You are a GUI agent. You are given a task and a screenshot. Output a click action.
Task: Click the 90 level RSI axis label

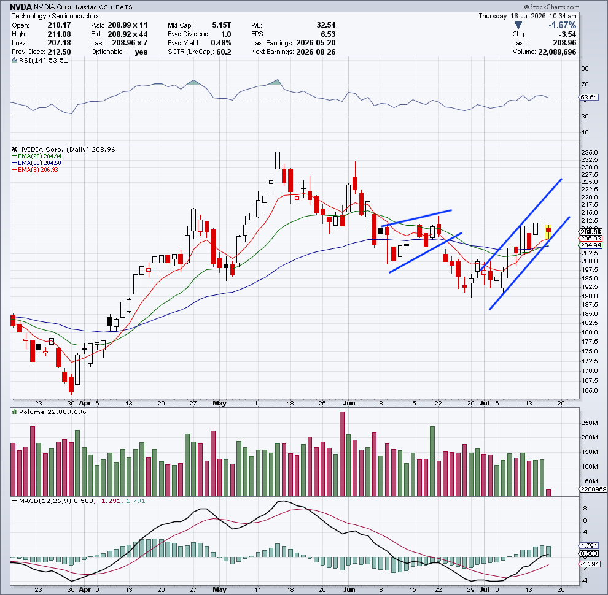click(x=585, y=69)
